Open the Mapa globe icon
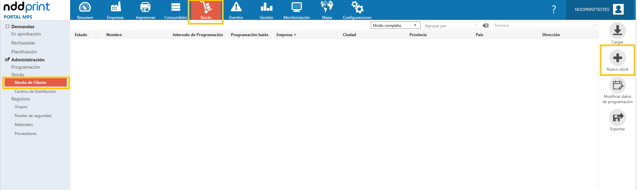 [x=327, y=7]
